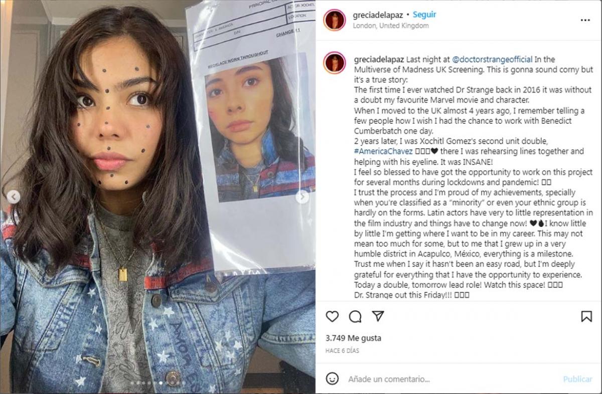Save the post with the bookmark icon
This screenshot has height=394, width=602.
click(x=586, y=316)
